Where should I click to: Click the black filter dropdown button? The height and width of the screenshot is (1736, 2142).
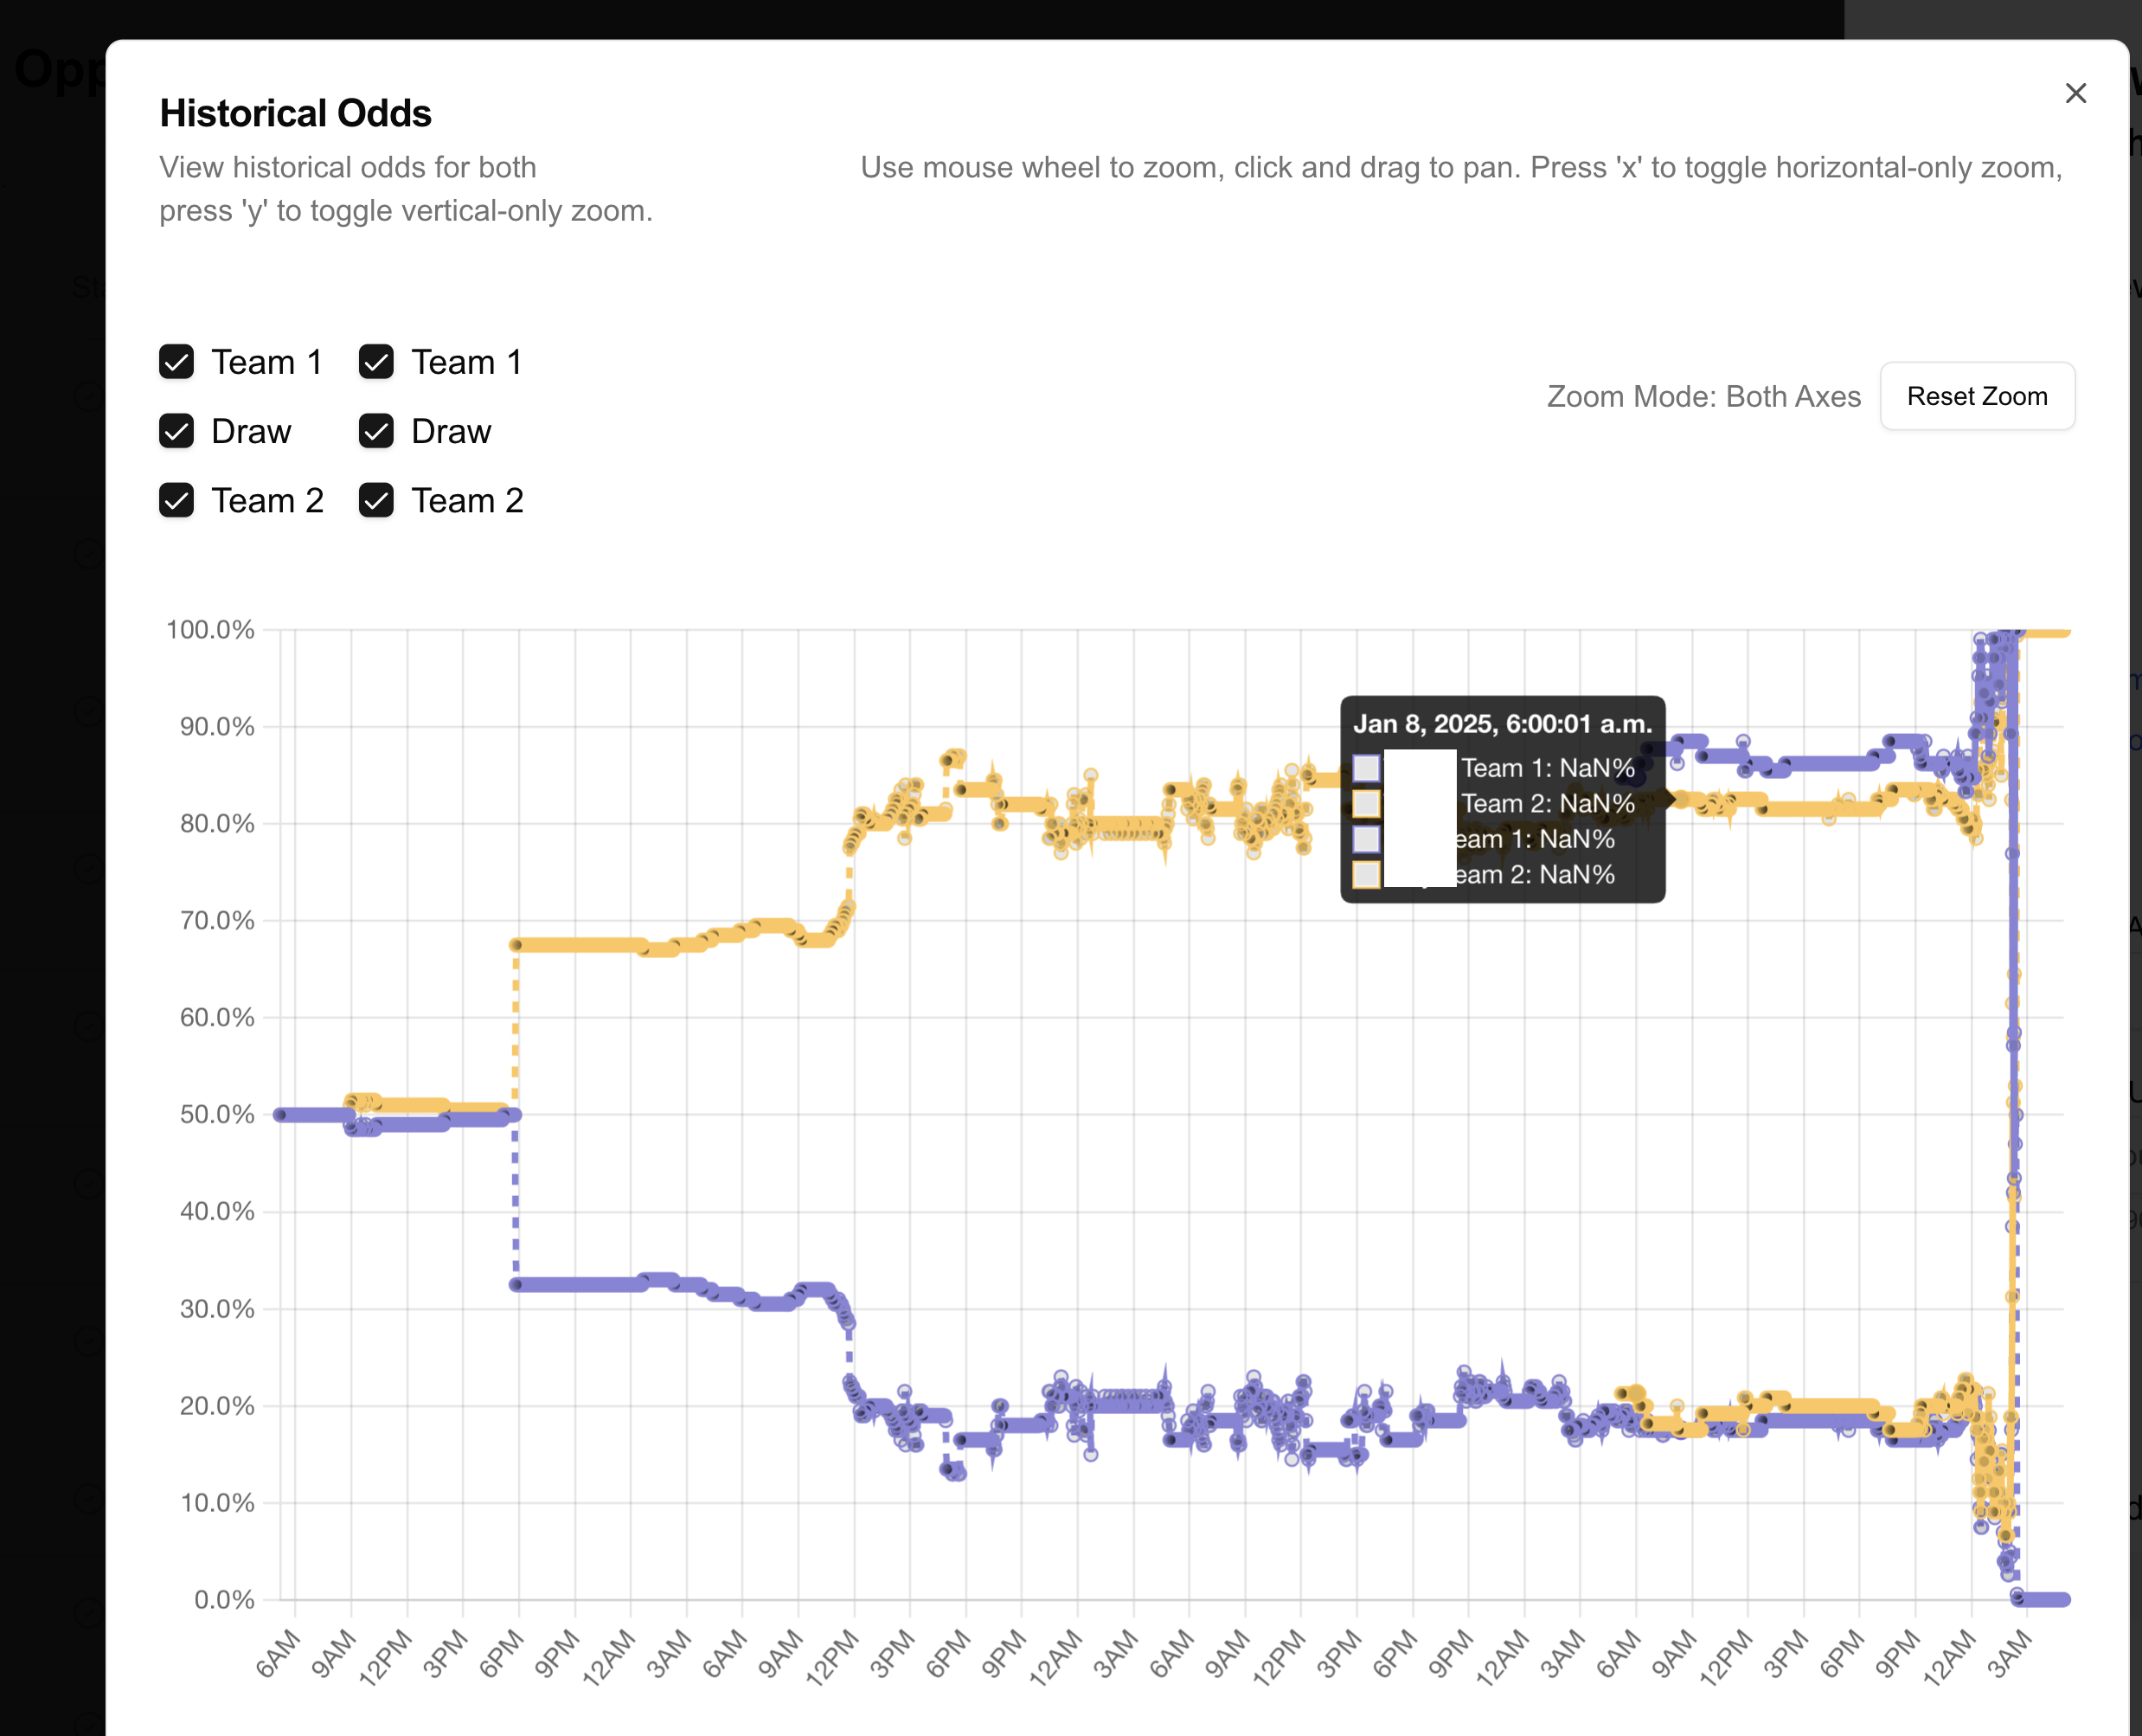click(x=345, y=289)
